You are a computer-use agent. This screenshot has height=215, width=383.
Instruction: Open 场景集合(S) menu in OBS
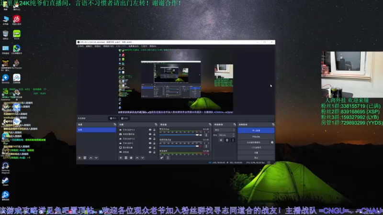click(x=134, y=46)
